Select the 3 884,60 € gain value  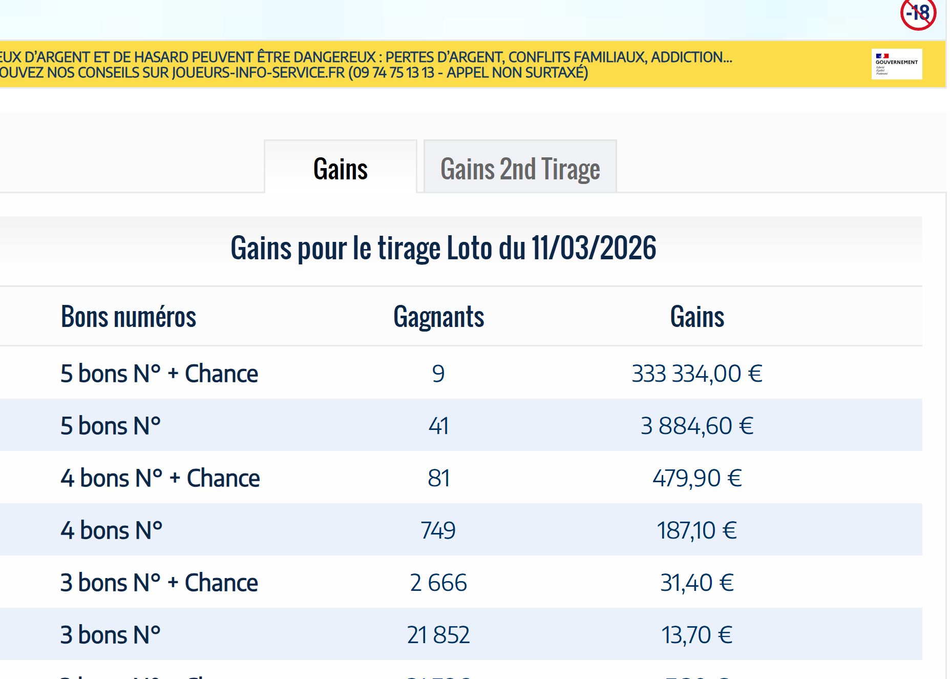[x=697, y=426]
